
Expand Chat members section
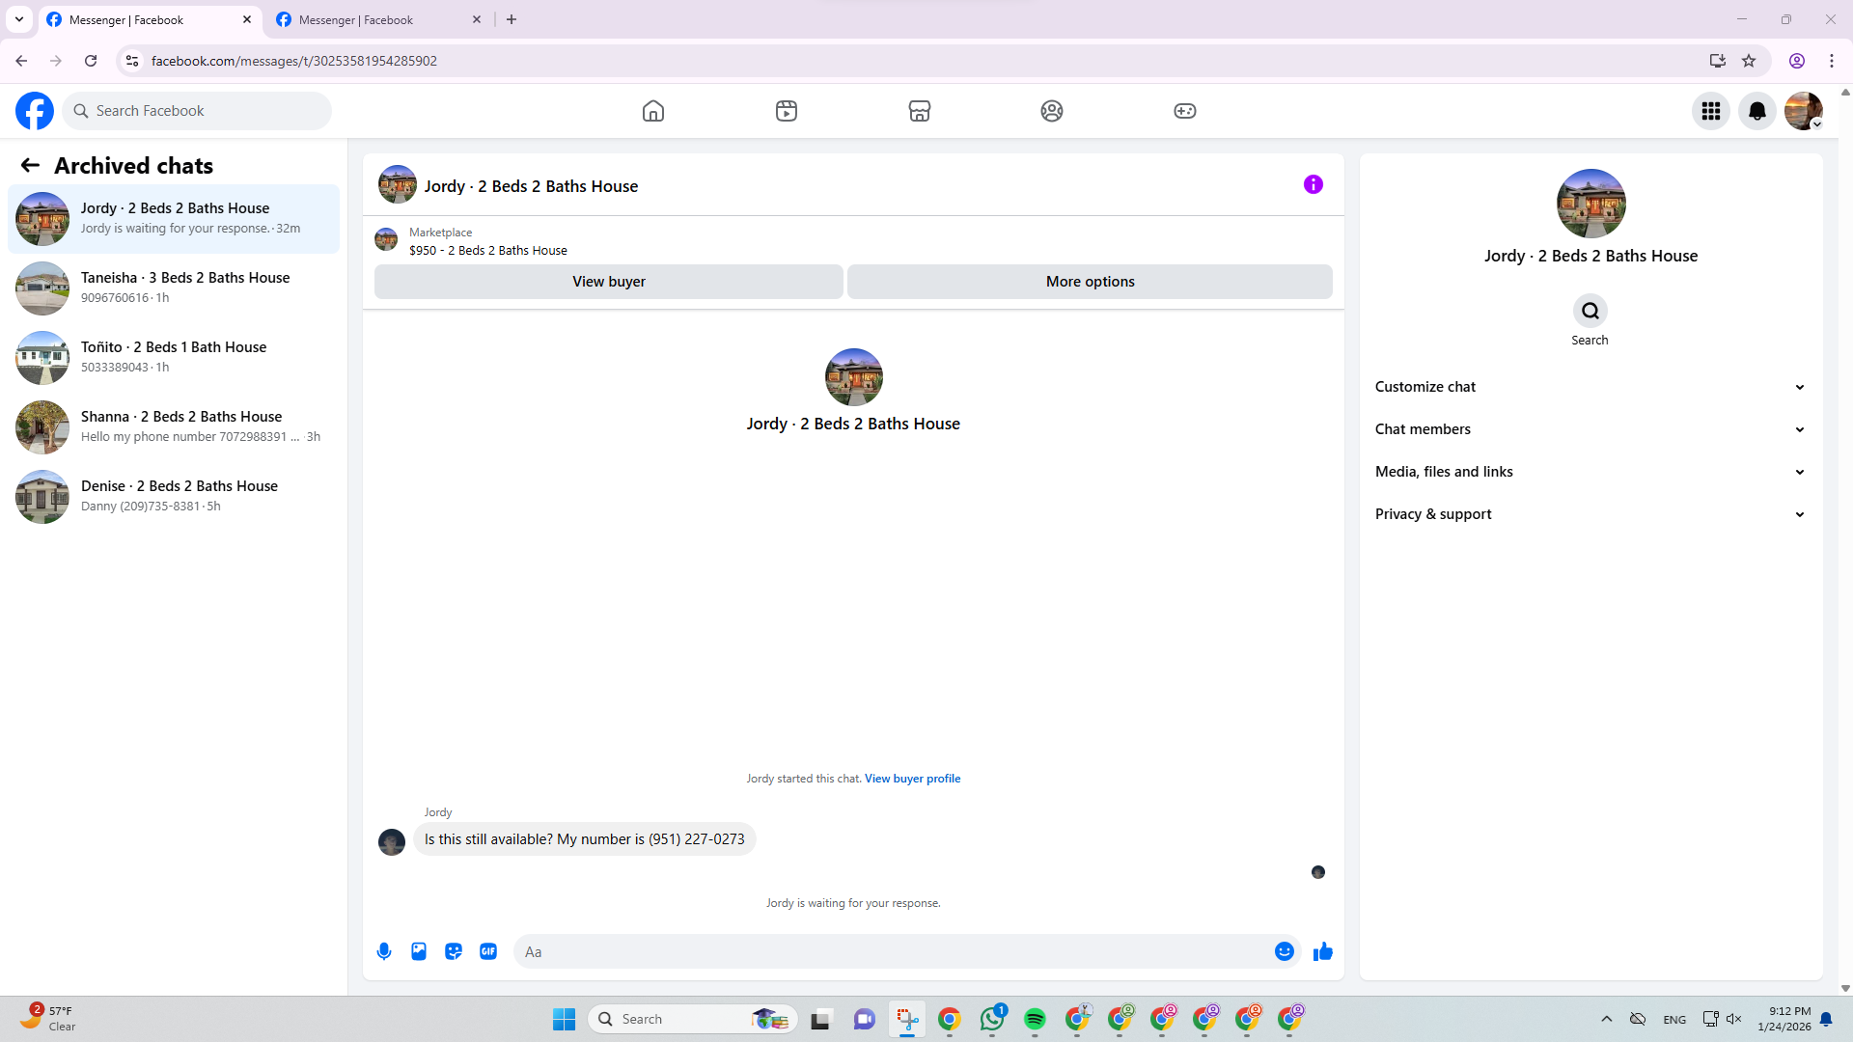coord(1589,429)
